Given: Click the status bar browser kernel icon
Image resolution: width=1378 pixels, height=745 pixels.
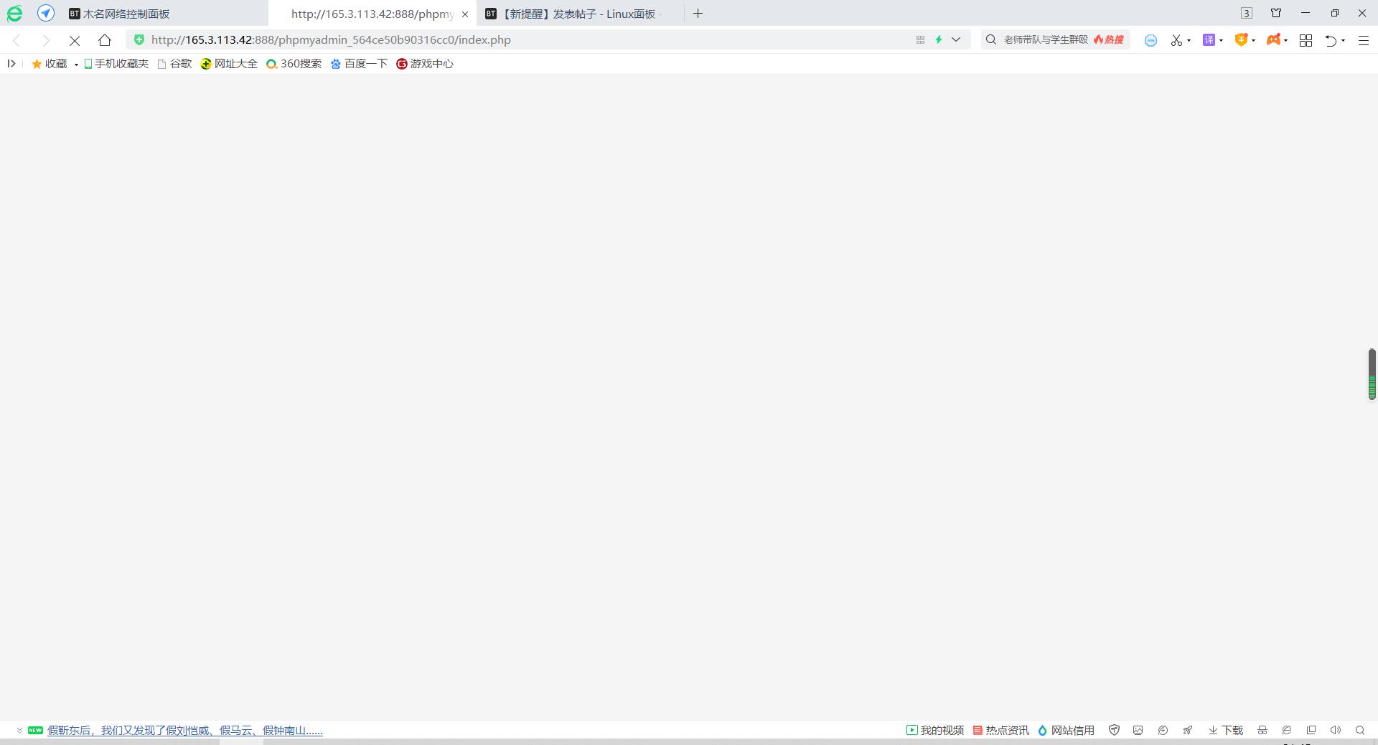Looking at the screenshot, I should (1287, 730).
